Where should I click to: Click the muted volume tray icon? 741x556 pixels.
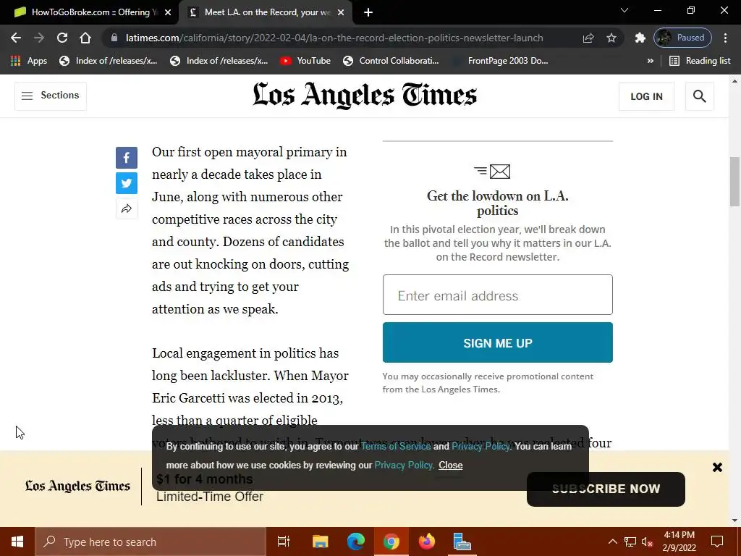point(648,542)
